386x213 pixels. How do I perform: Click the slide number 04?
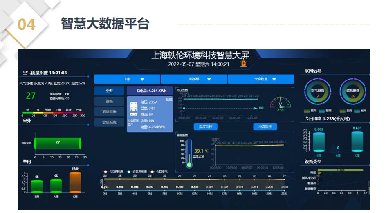tap(27, 25)
